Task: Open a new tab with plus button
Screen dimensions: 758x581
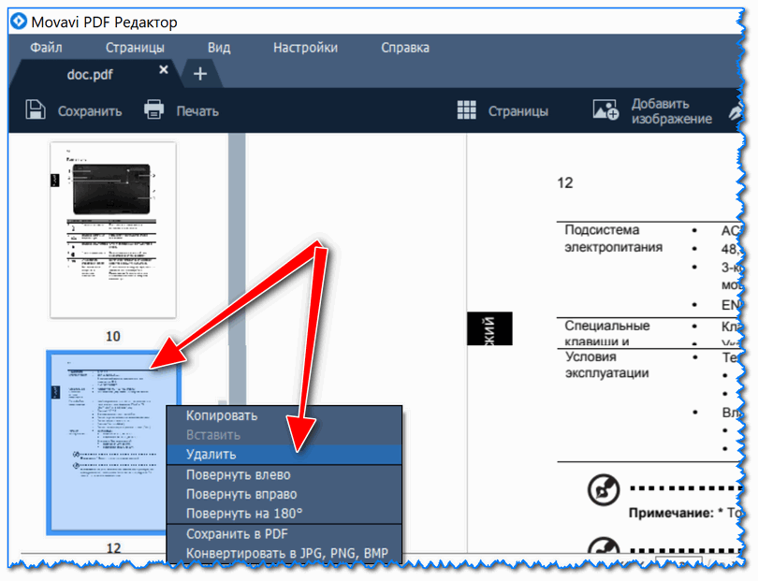Action: 199,73
